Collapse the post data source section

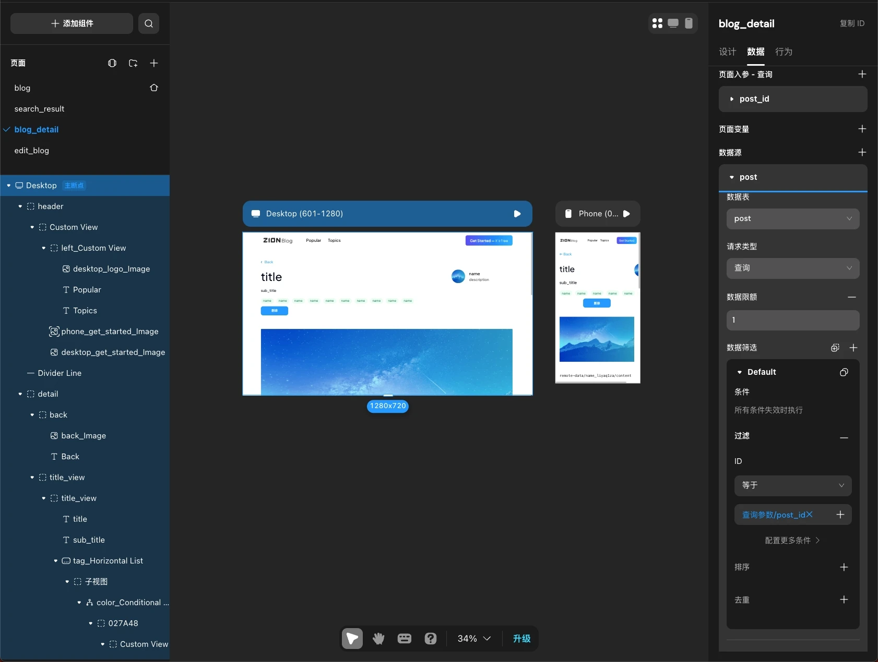pyautogui.click(x=732, y=177)
